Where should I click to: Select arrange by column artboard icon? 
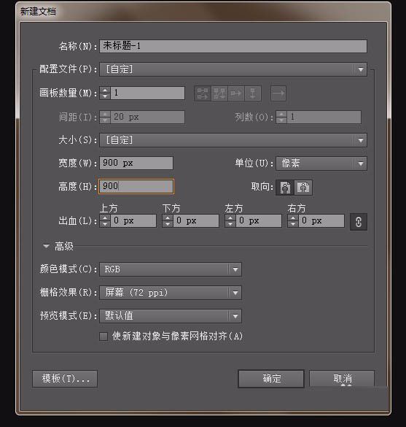point(253,93)
